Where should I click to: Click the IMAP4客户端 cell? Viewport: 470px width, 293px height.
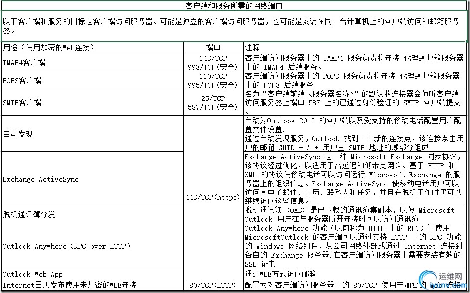pos(93,62)
